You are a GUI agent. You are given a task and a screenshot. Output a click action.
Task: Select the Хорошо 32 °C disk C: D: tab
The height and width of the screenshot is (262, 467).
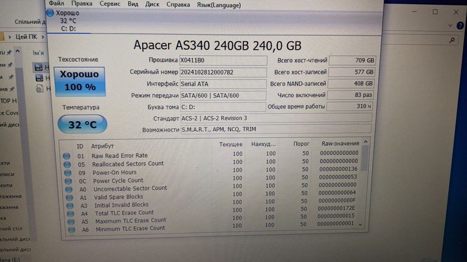(68, 21)
